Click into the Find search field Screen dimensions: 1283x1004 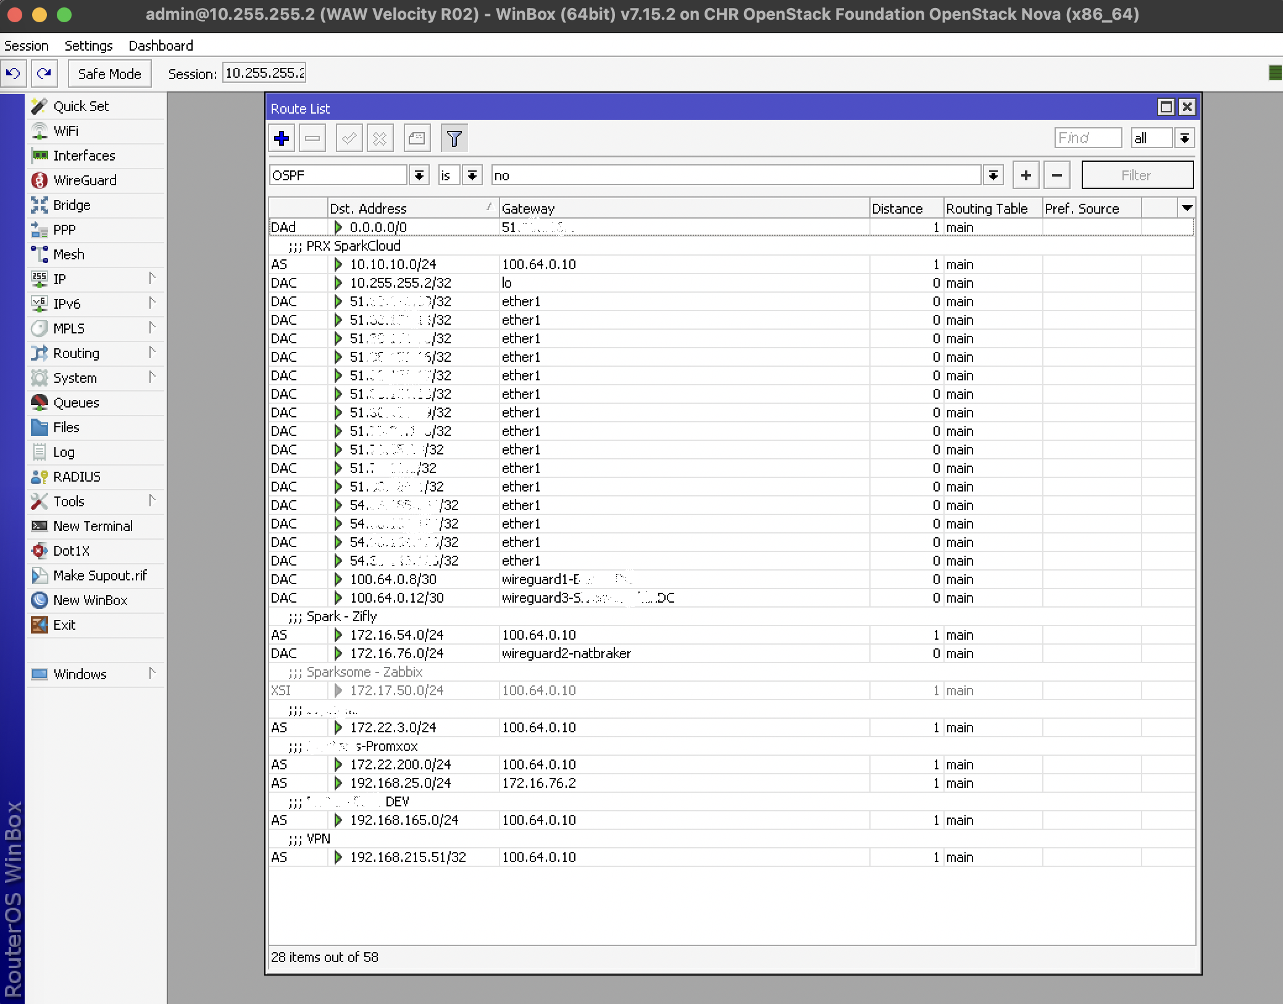1087,138
